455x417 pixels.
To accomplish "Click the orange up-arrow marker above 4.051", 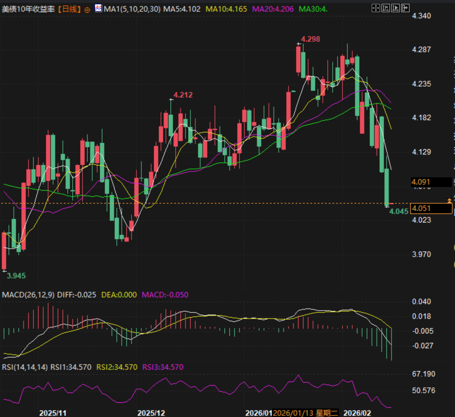I will point(450,200).
